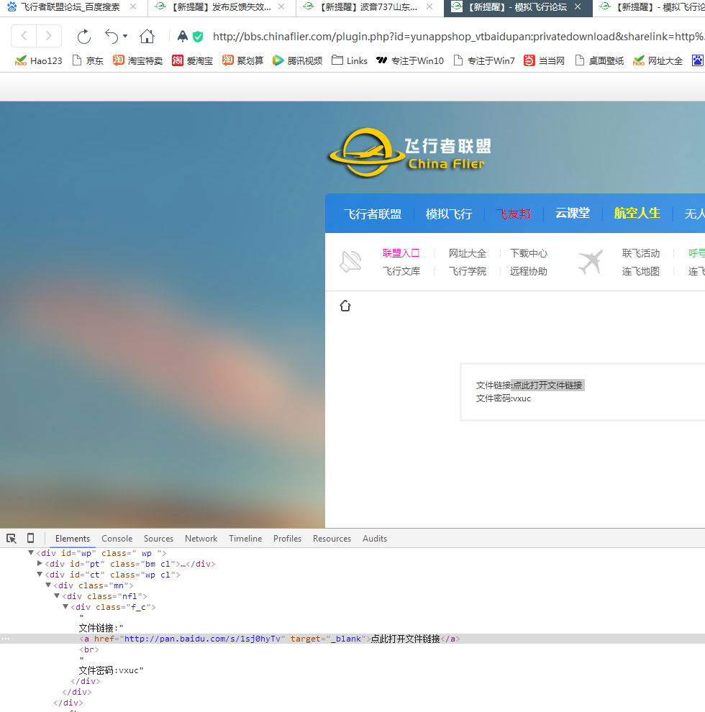705x712 pixels.
Task: Open the Hao123 bookmark
Action: [x=38, y=60]
